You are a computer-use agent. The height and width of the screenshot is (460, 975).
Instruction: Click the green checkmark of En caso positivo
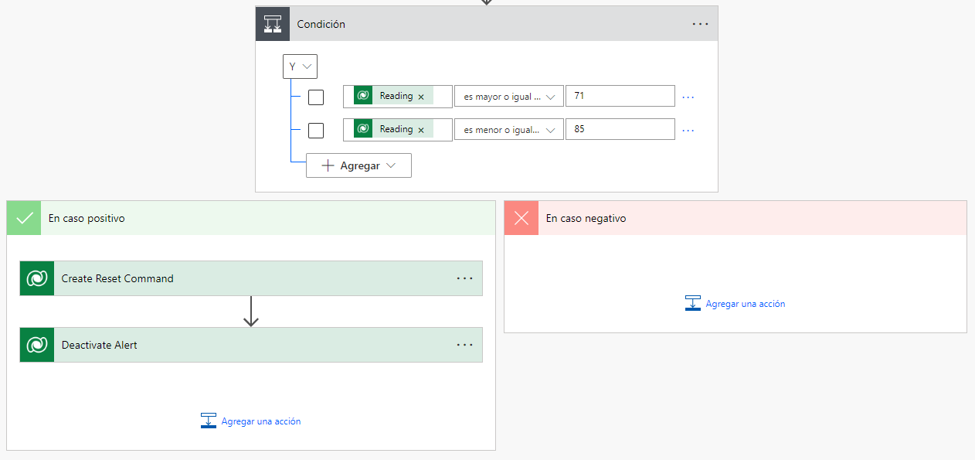click(x=24, y=218)
